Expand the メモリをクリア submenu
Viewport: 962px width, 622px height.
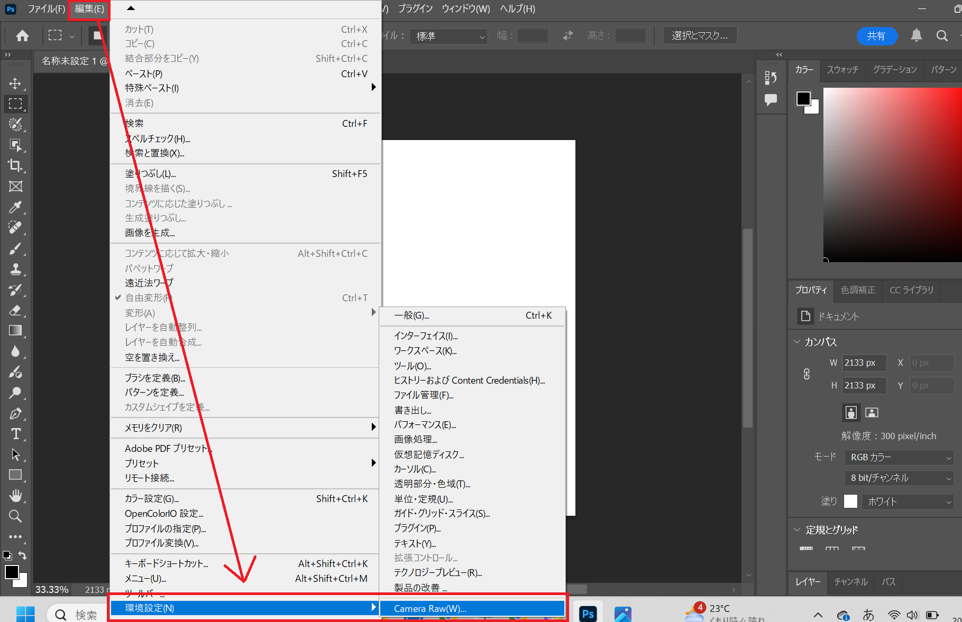pos(245,428)
